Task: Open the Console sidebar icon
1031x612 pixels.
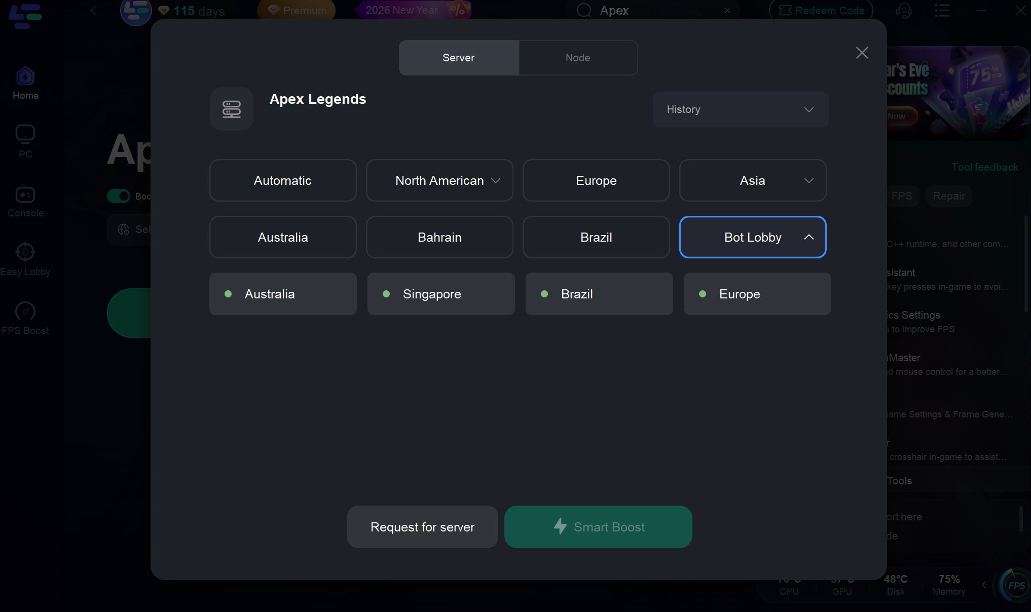Action: tap(25, 195)
